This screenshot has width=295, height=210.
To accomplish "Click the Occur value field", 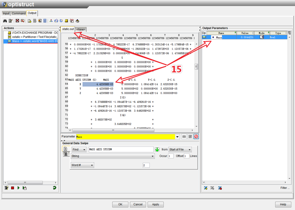I will 171,156.
